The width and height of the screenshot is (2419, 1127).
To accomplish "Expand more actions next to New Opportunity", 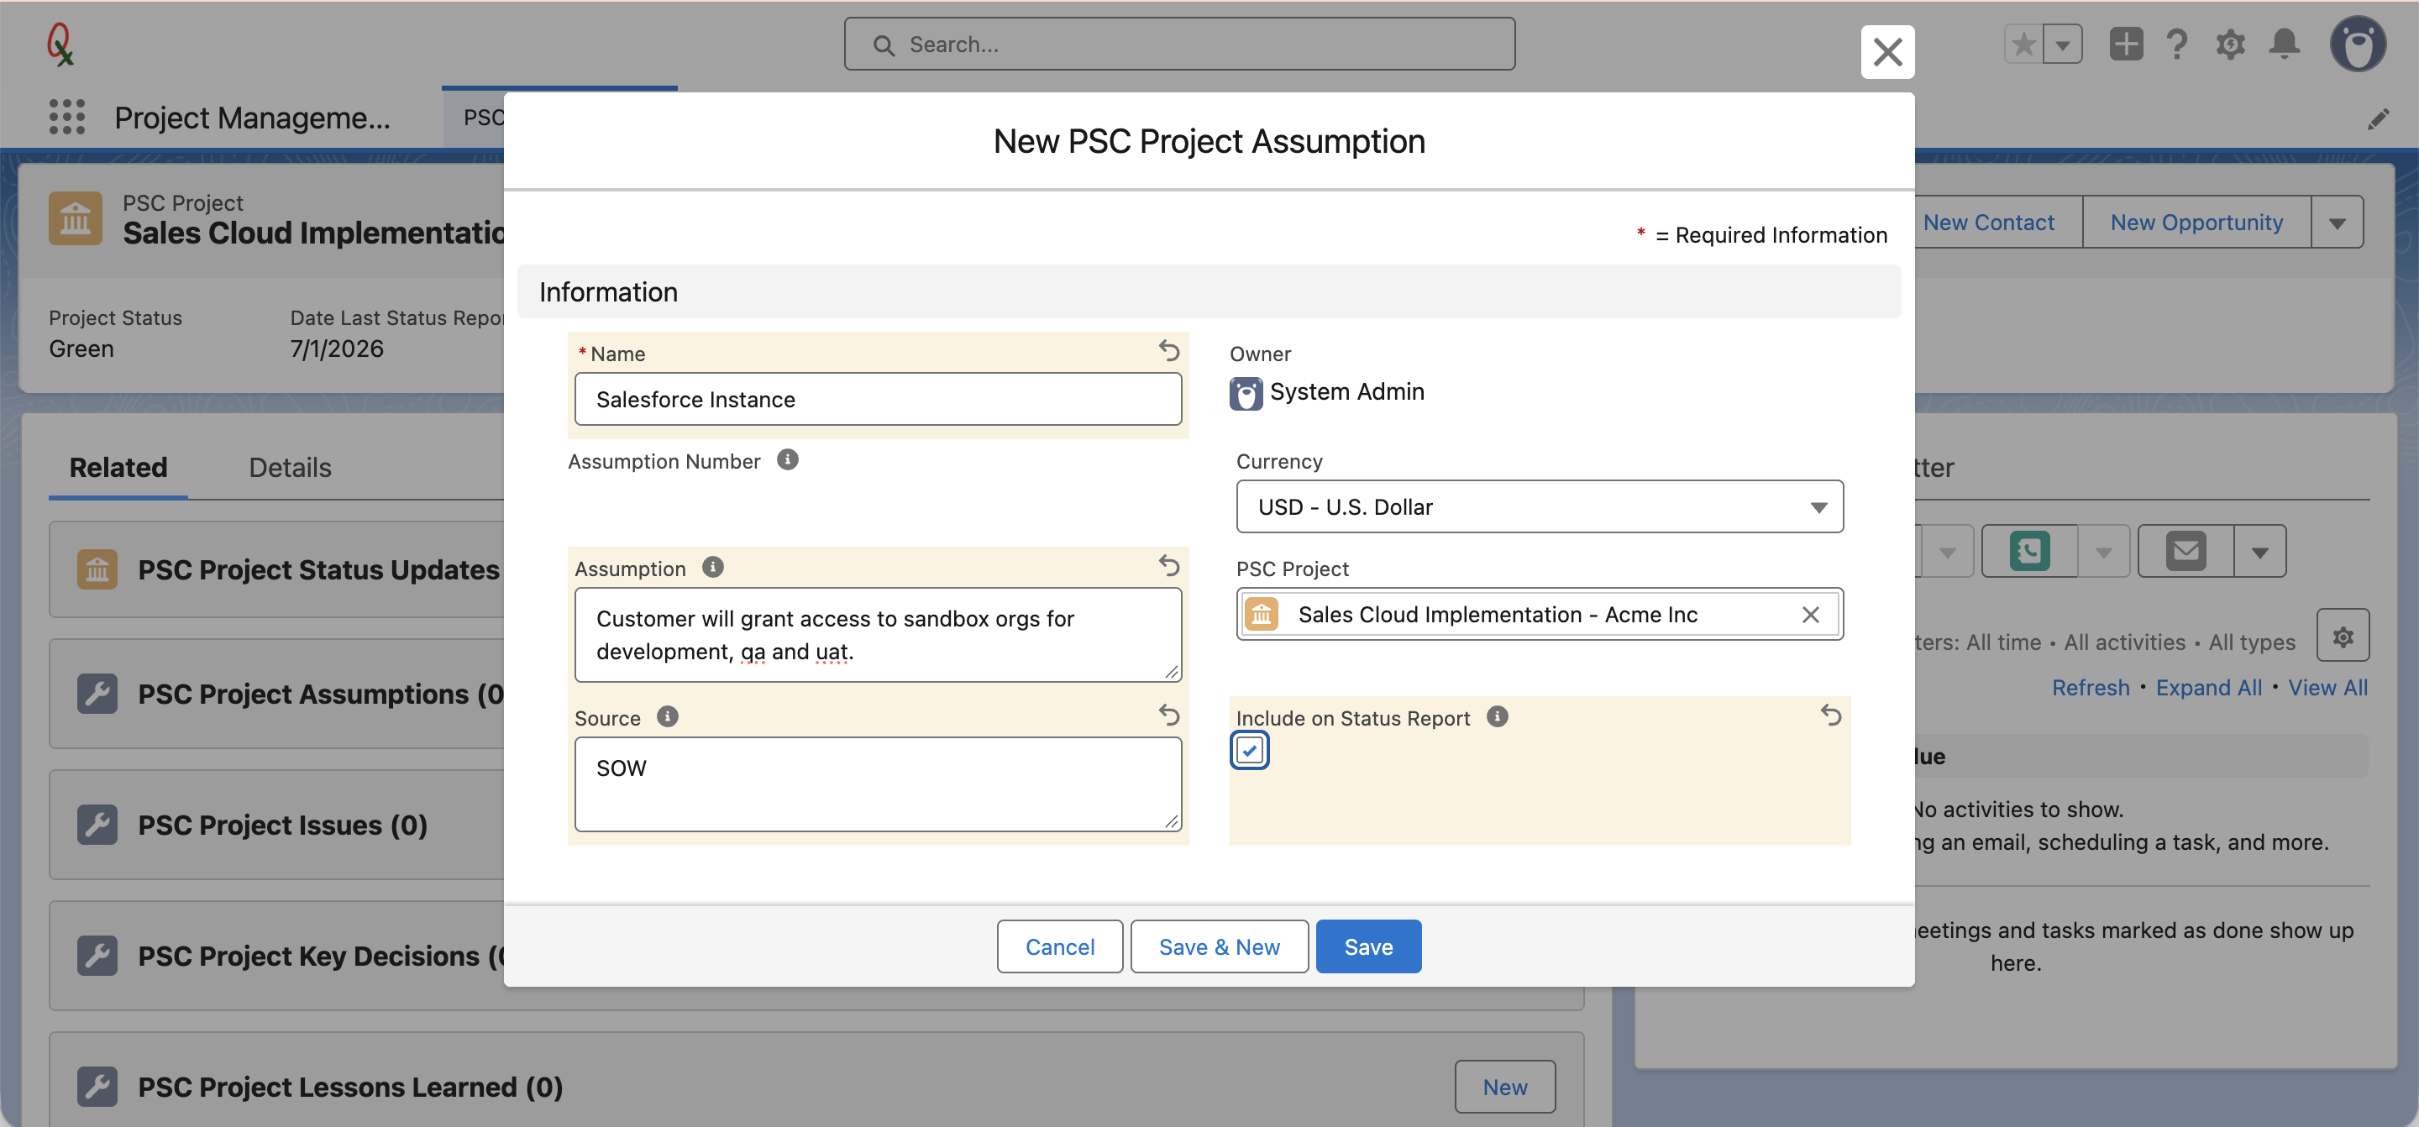I will 2338,223.
